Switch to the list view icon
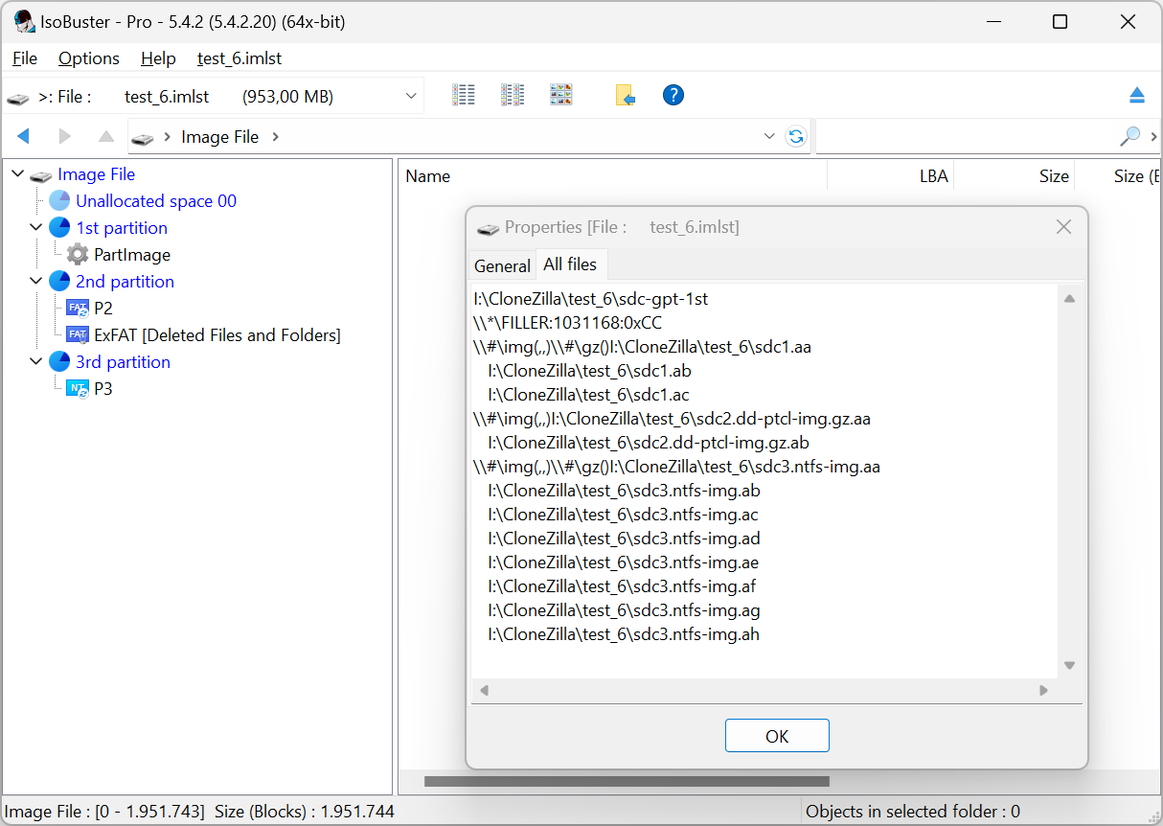The image size is (1163, 826). point(464,95)
